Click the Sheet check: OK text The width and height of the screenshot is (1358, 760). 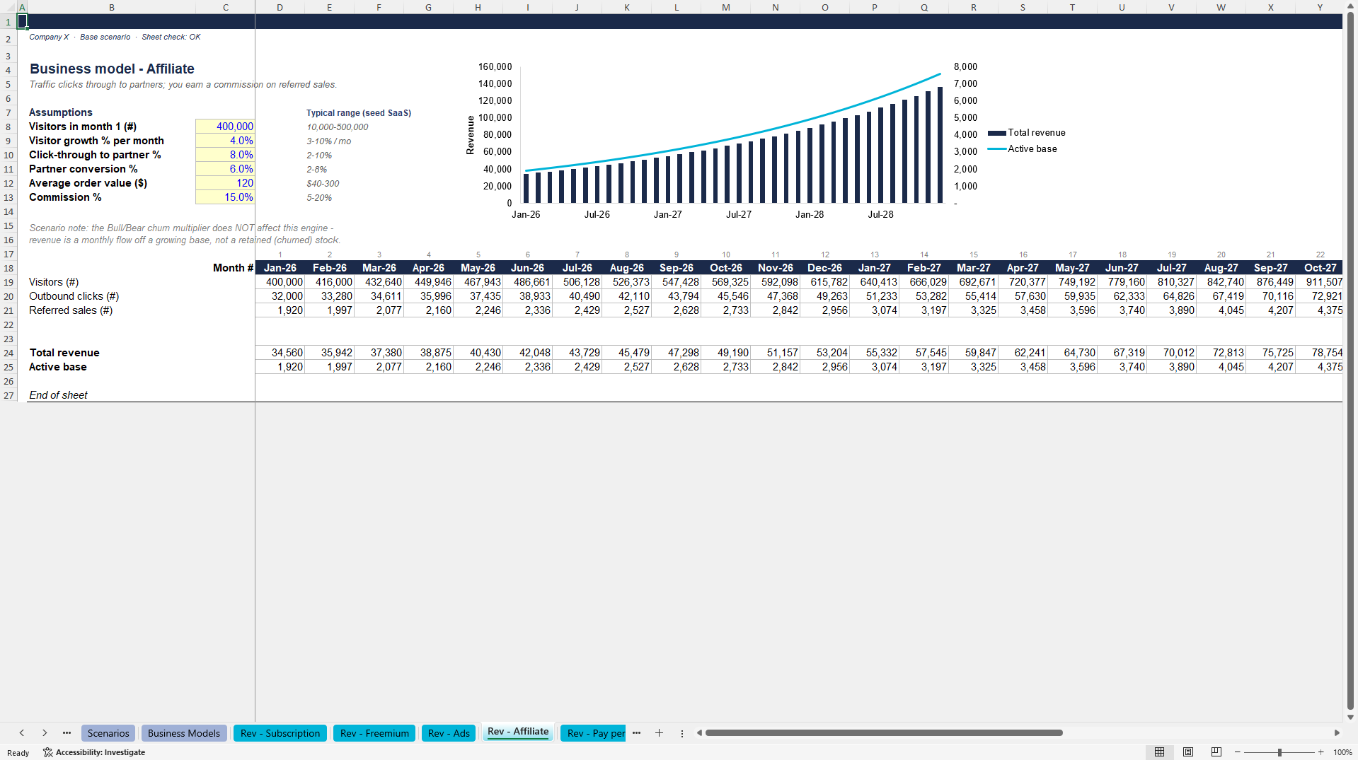tap(171, 37)
